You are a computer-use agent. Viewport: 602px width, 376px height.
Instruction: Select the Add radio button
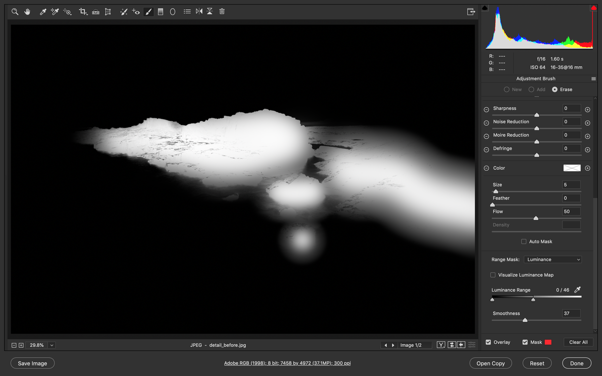[531, 89]
